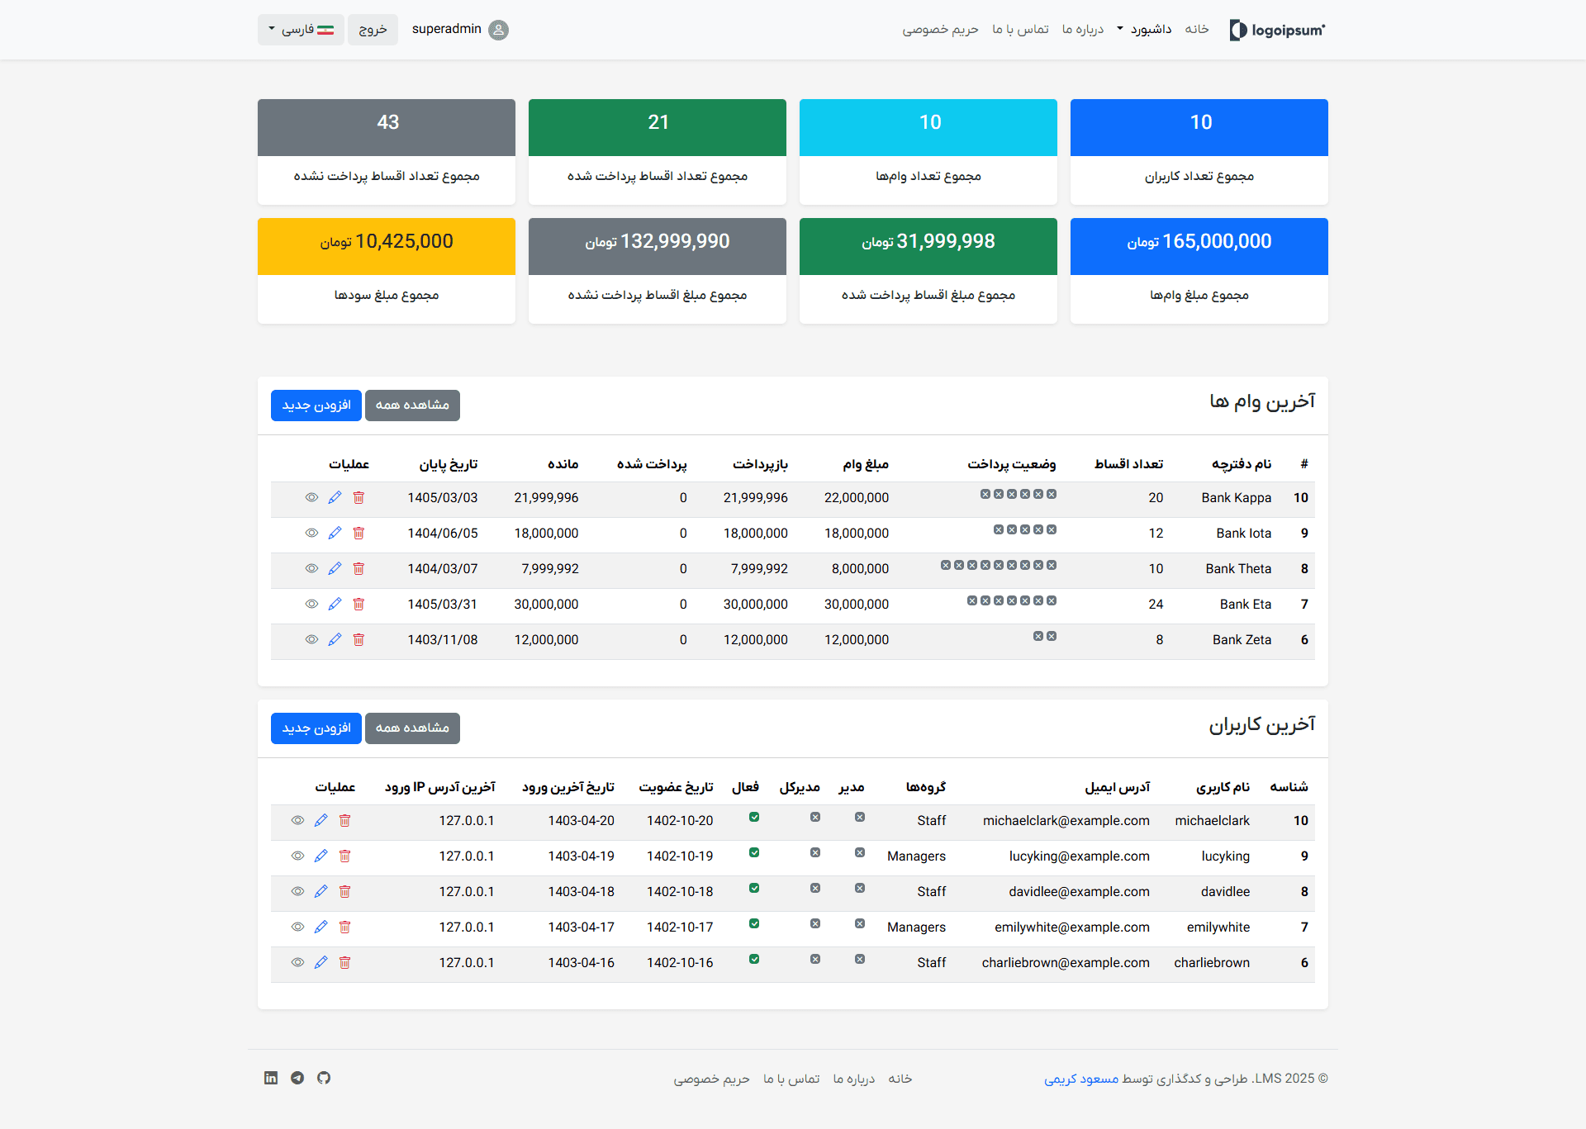Viewport: 1586px width, 1129px height.
Task: Open the مسعود کریمی author link
Action: click(x=1081, y=1079)
